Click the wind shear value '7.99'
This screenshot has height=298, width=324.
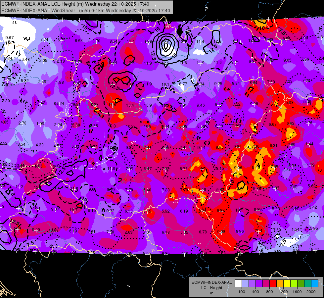click(x=129, y=169)
